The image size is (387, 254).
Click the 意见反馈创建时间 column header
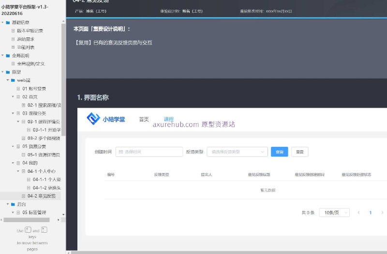pos(310,174)
